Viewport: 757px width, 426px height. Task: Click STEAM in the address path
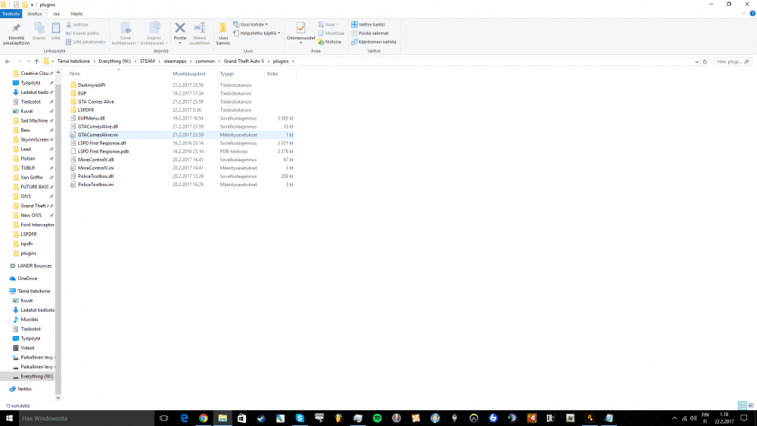tap(148, 61)
